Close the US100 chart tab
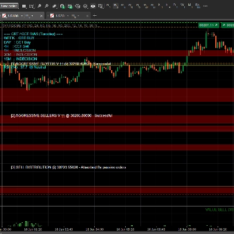The height and width of the screenshot is (234, 234). tap(42, 16)
